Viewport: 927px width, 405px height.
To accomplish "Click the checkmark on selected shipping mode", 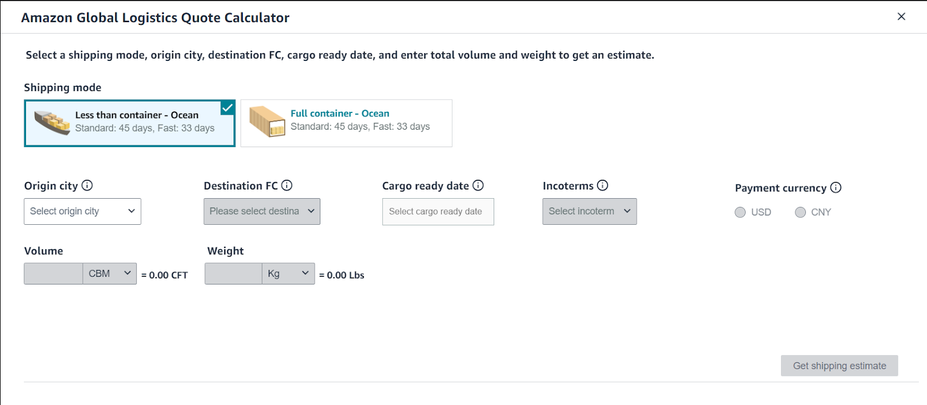I will [227, 107].
